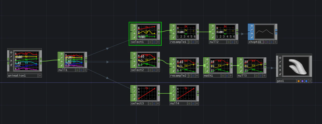Toggle green dot flag on null1
Image resolution: width=322 pixels, height=124 pixels.
(78, 70)
